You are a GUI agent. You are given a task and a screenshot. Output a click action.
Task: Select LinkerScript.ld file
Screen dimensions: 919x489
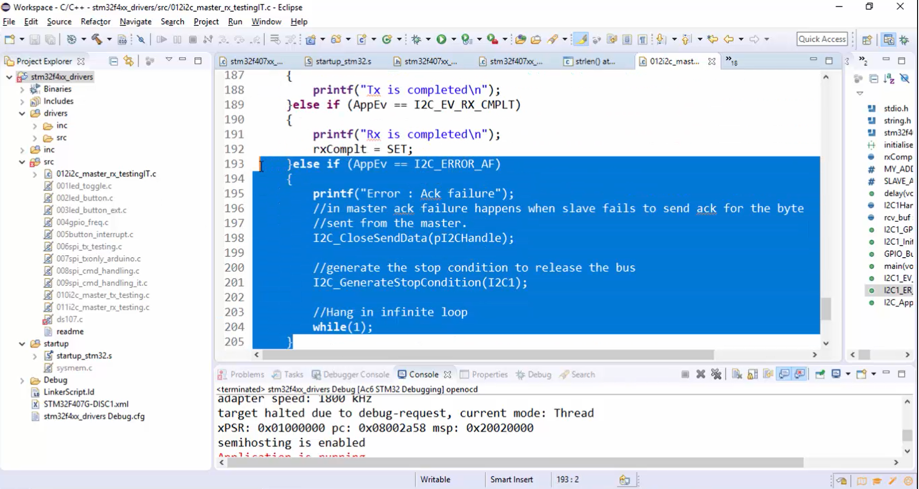tap(68, 392)
